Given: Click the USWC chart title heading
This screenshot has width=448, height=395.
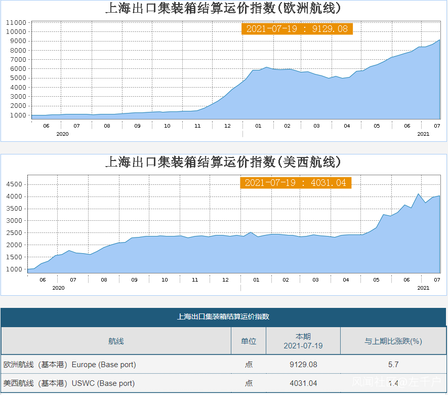Looking at the screenshot, I should point(223,162).
